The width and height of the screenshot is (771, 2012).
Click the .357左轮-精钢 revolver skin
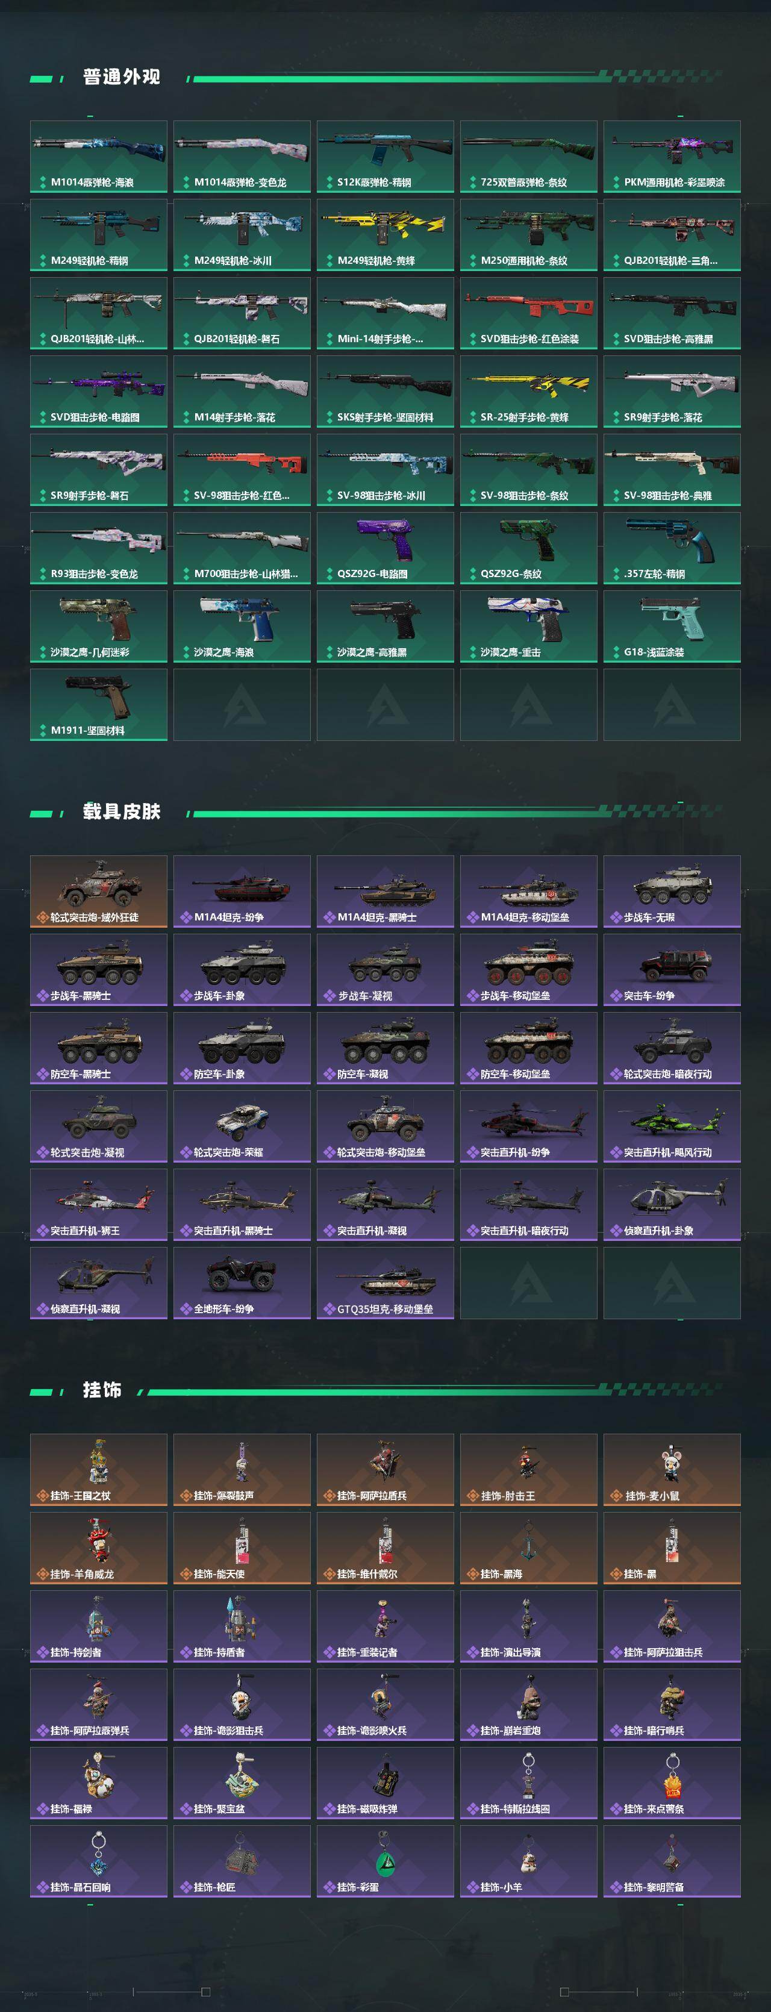(x=672, y=548)
